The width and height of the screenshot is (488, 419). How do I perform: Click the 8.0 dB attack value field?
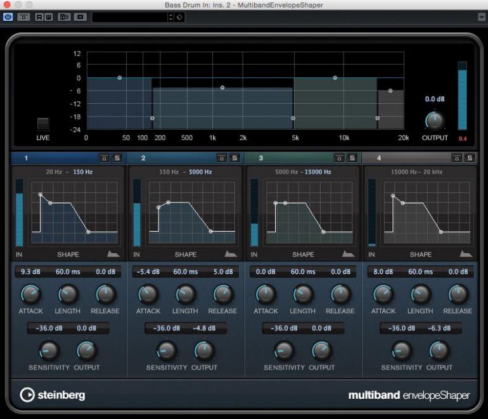tap(383, 272)
